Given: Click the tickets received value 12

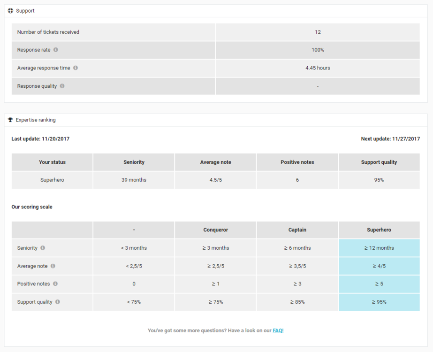Looking at the screenshot, I should click(318, 32).
